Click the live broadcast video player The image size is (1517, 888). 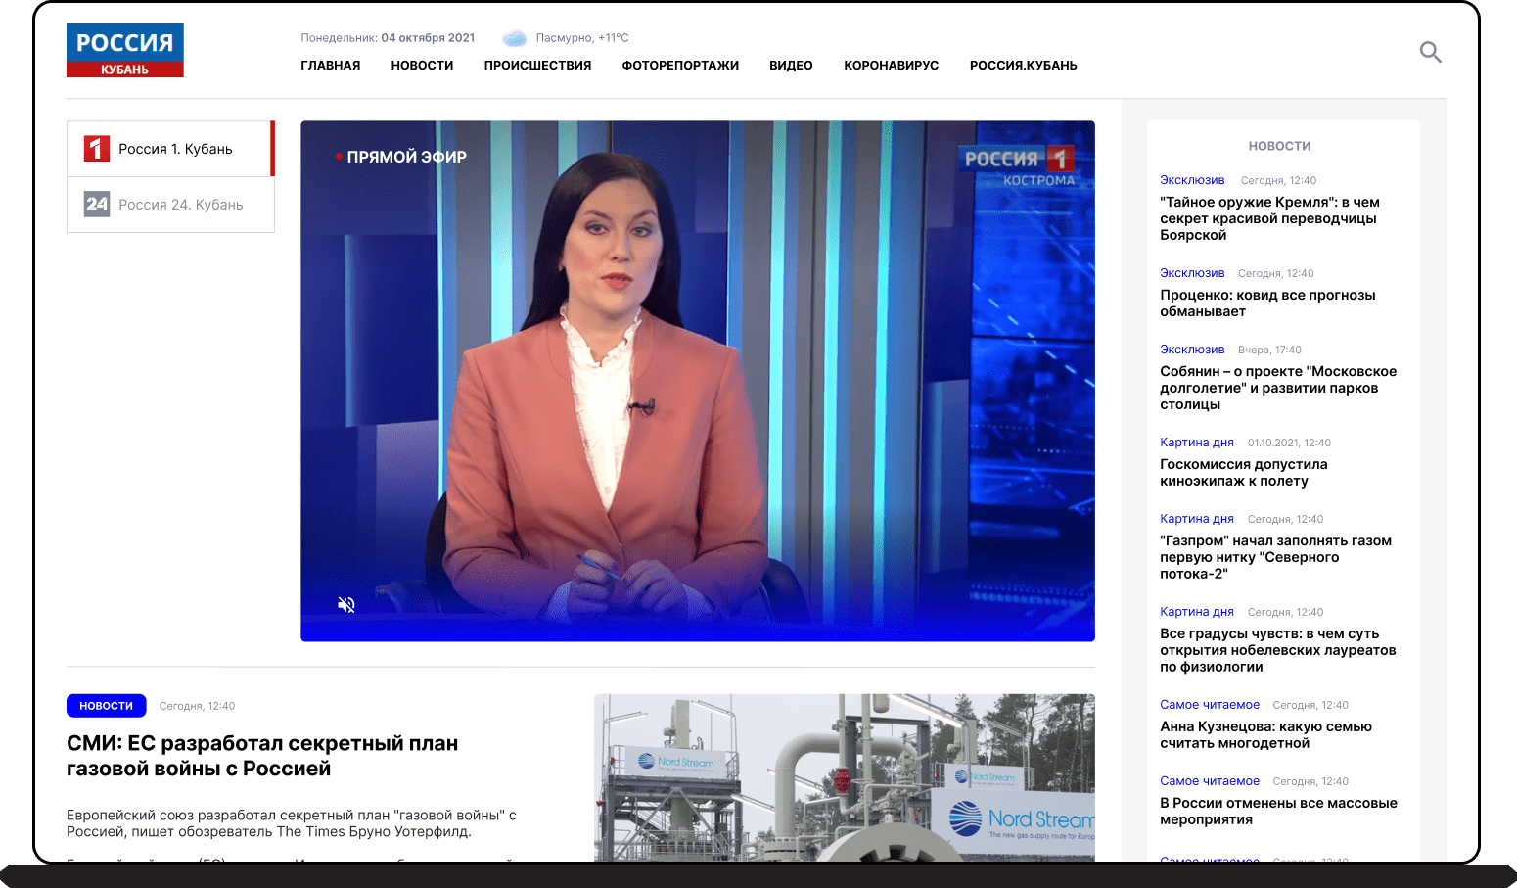pyautogui.click(x=697, y=382)
